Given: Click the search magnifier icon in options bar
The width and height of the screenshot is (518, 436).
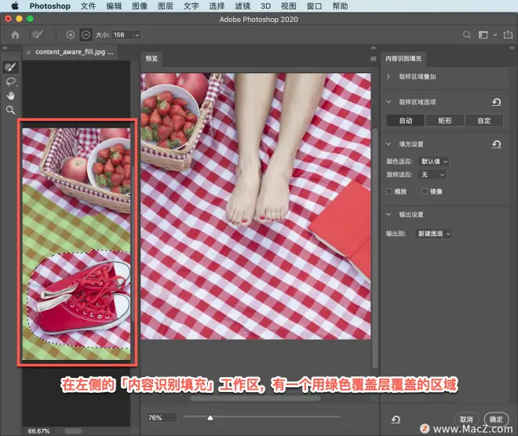Looking at the screenshot, I should [467, 35].
